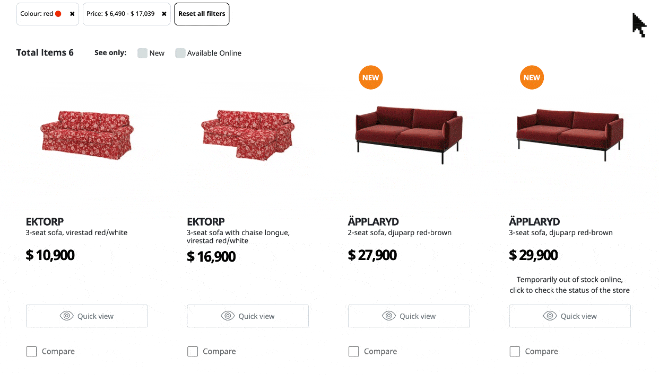
Task: Remove the price range filter
Action: [164, 14]
